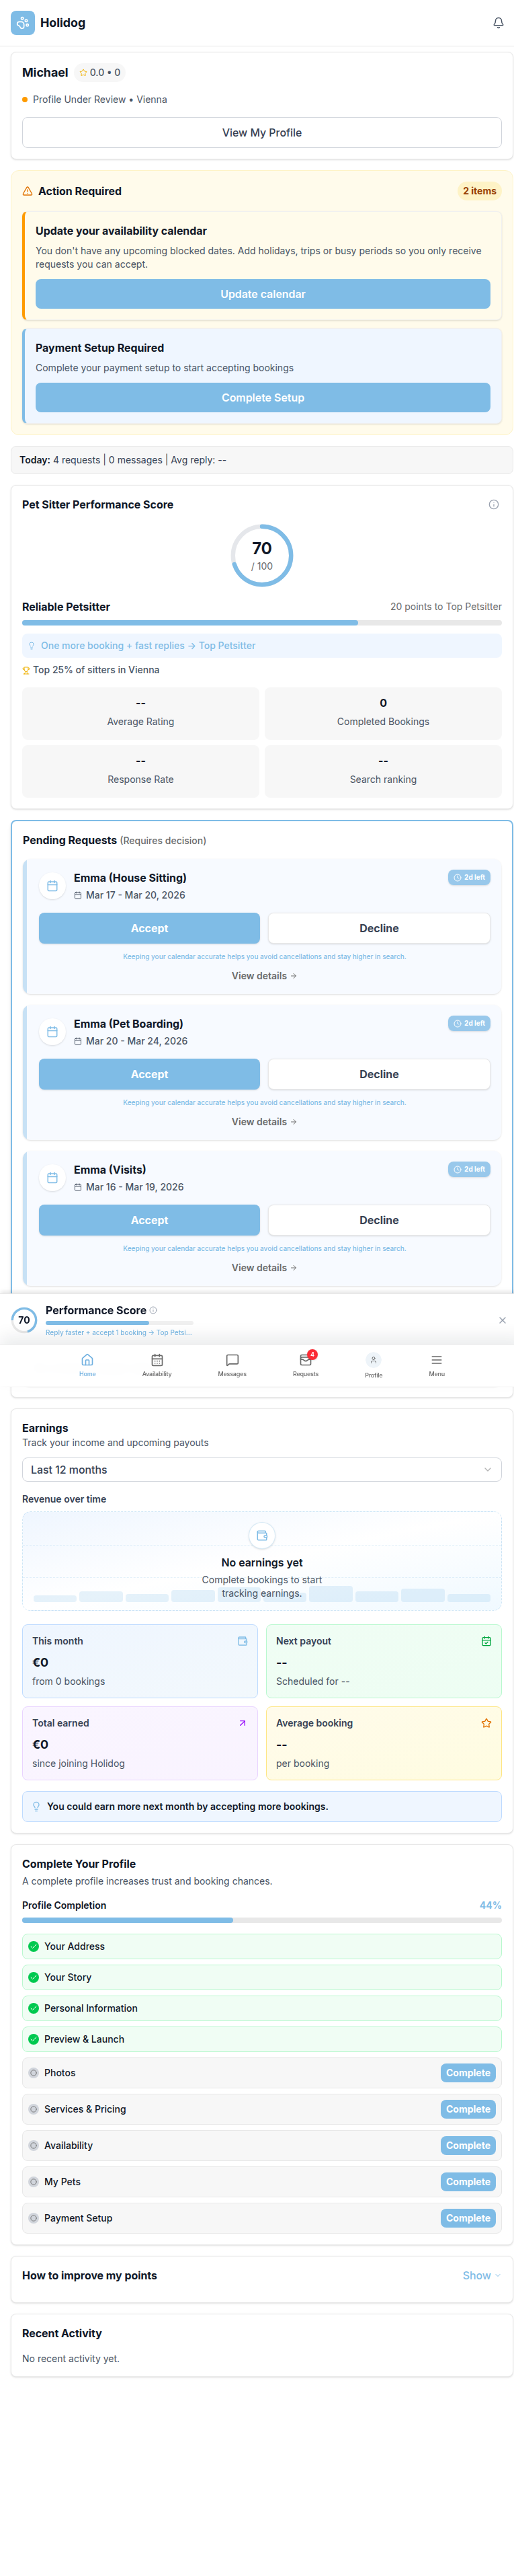Open Messages tab in bottom navigation
The height and width of the screenshot is (2576, 514).
pyautogui.click(x=232, y=1365)
